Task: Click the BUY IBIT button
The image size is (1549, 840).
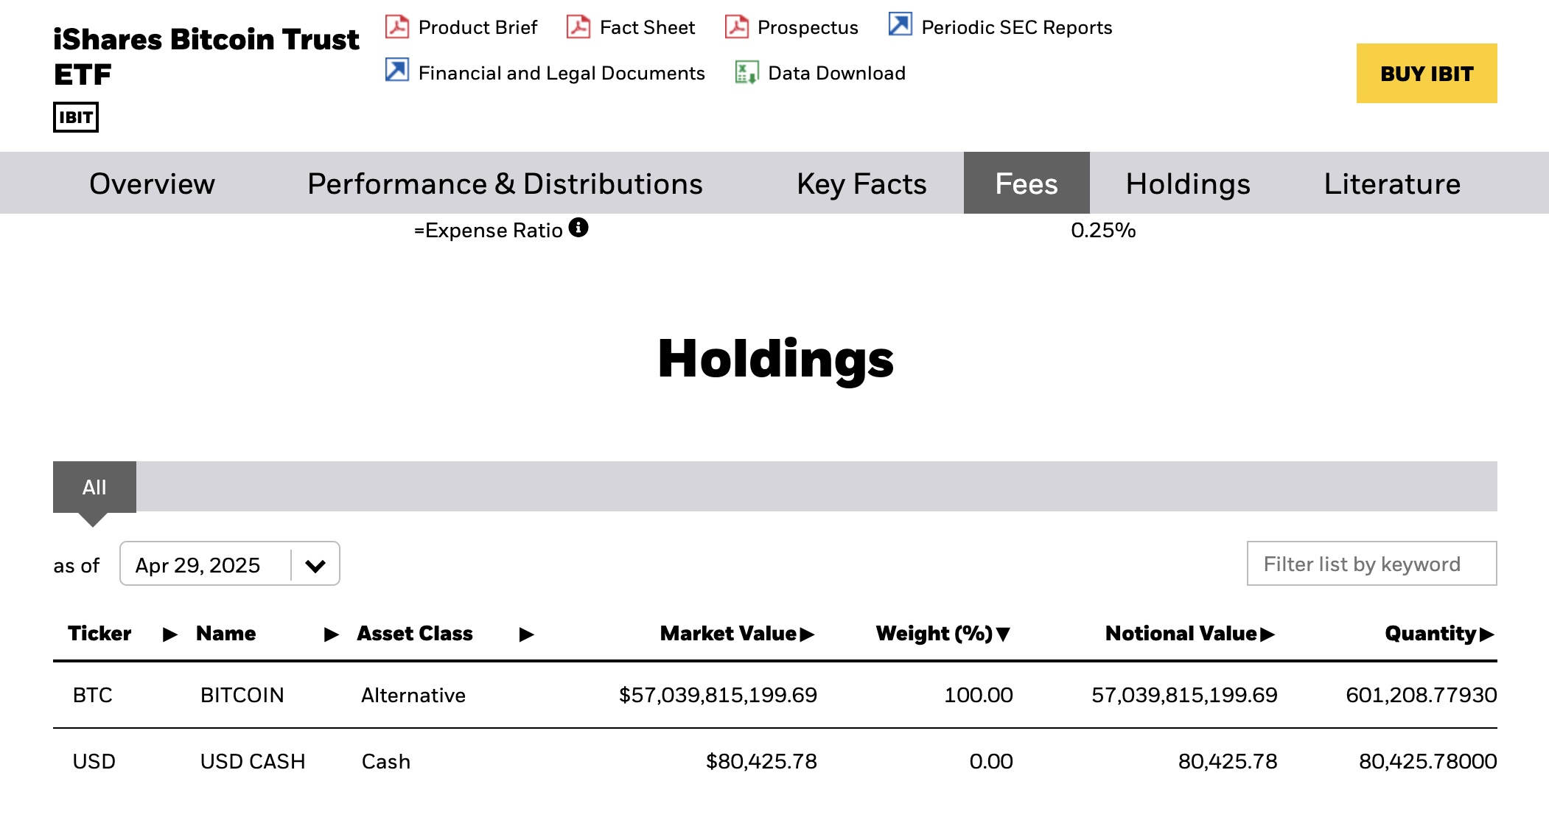Action: pyautogui.click(x=1427, y=73)
